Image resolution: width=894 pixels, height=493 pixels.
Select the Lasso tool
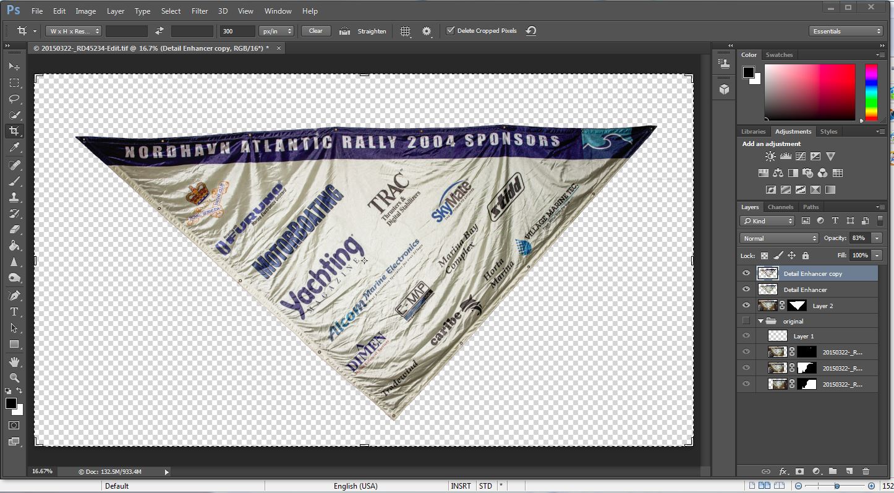[x=14, y=99]
